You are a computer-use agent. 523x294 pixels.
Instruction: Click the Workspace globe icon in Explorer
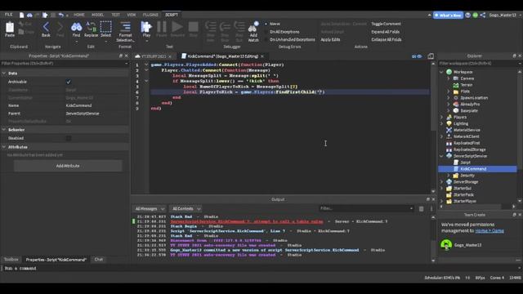(449, 72)
